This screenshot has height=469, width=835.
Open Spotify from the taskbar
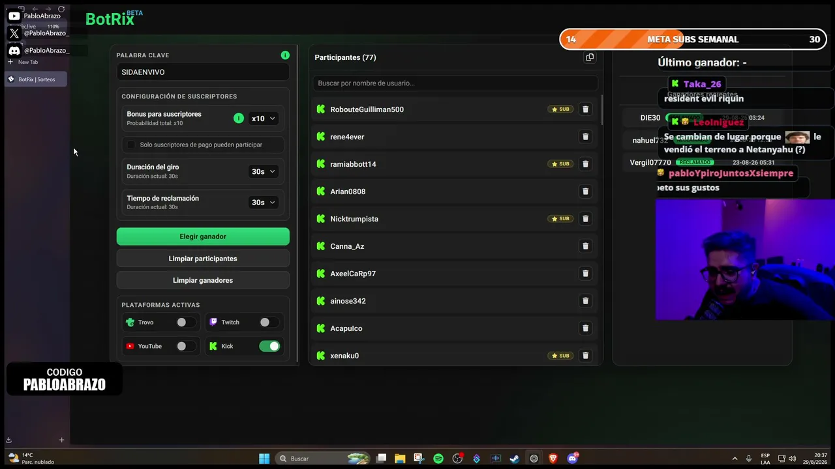tap(438, 459)
